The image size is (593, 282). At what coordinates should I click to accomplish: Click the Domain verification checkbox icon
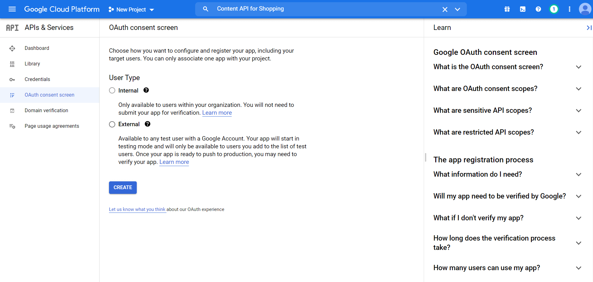pyautogui.click(x=12, y=111)
